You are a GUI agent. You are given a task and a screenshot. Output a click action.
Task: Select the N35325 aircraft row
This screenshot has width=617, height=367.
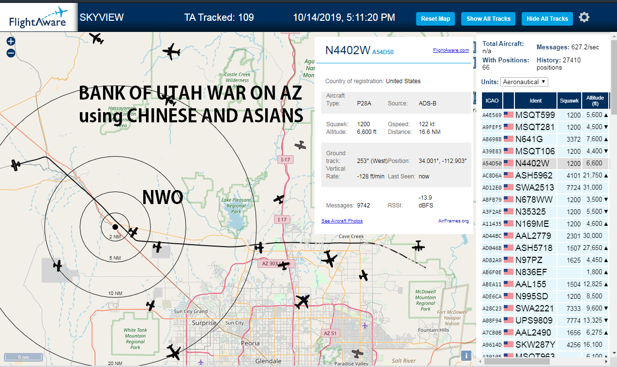pos(545,212)
